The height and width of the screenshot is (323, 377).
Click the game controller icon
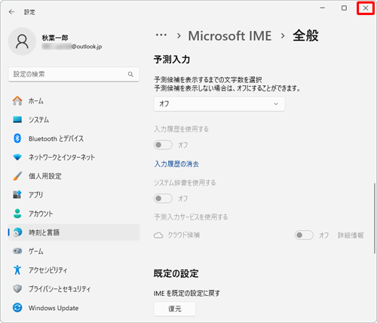[17, 251]
